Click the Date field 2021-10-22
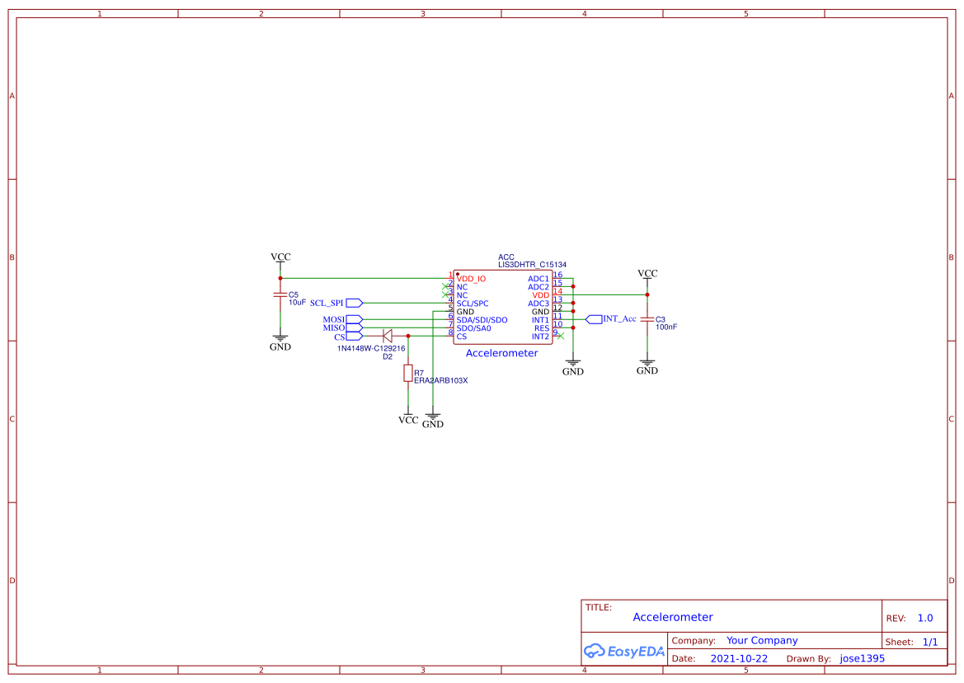 point(738,658)
